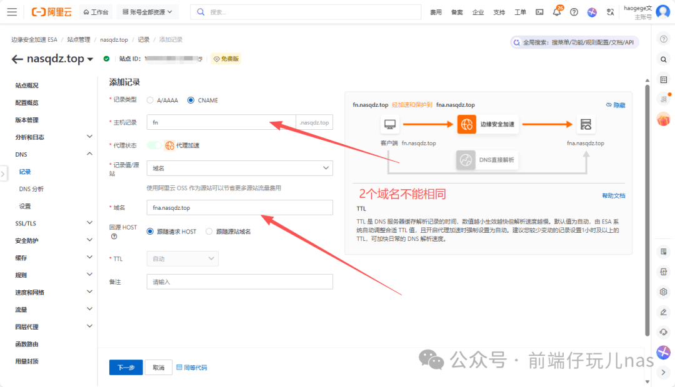The image size is (675, 387).
Task: Open DNS 分析 in sidebar
Action: [x=31, y=189]
